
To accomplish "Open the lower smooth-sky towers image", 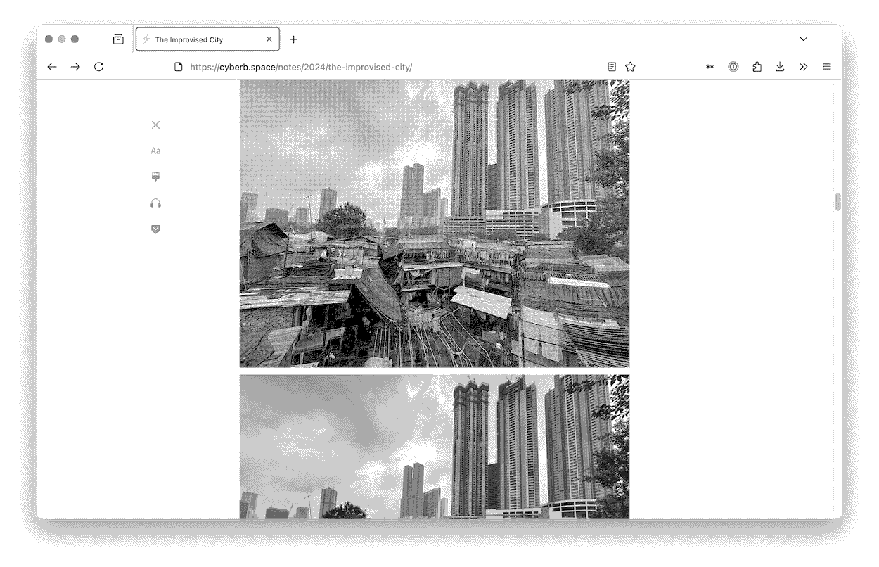I will click(435, 447).
